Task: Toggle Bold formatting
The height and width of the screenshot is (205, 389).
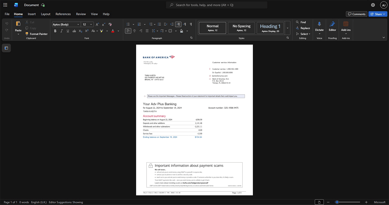Action: click(55, 31)
